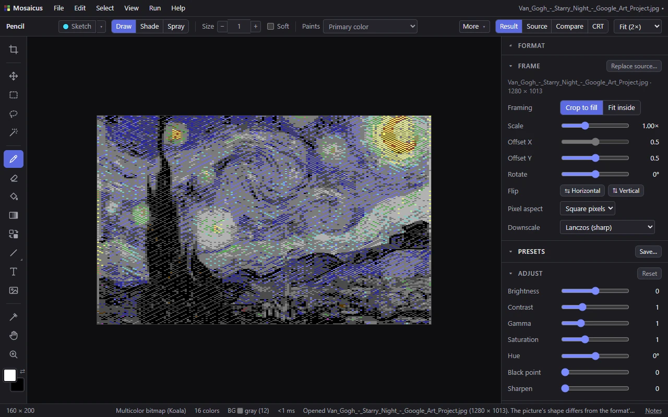Click the Brightness slider

[595, 291]
